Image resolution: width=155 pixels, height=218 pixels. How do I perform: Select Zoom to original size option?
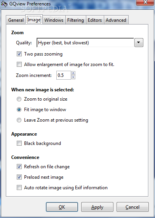pos(19,99)
